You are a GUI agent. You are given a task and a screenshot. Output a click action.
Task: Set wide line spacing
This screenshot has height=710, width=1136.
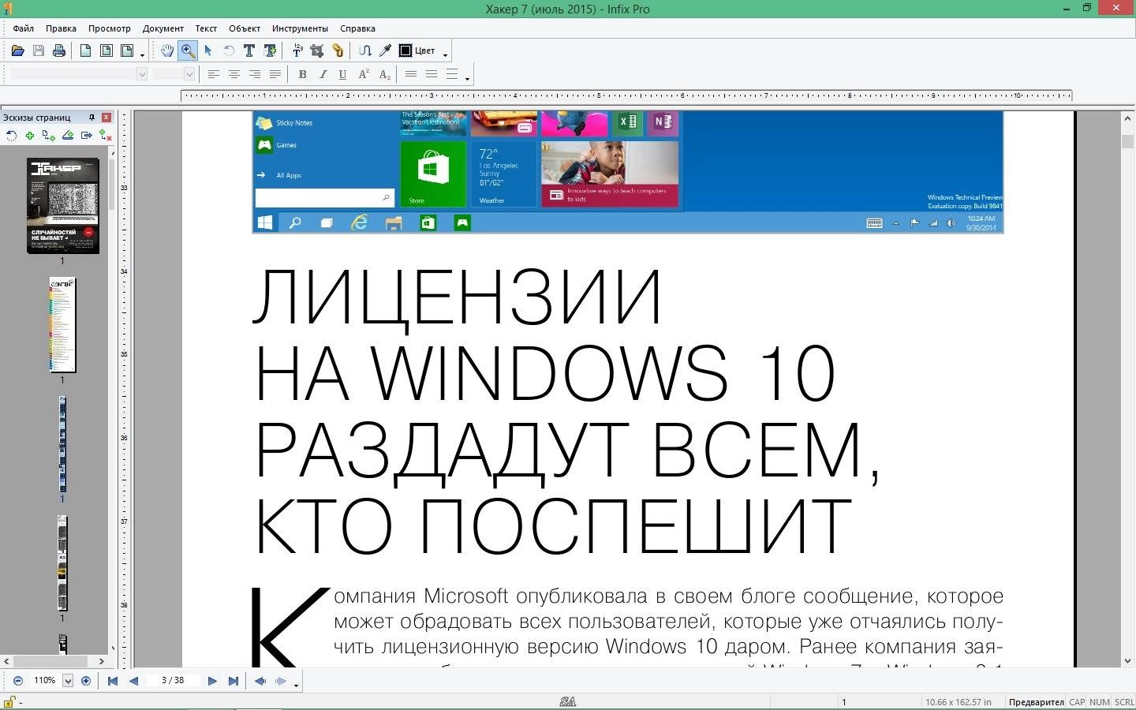452,74
